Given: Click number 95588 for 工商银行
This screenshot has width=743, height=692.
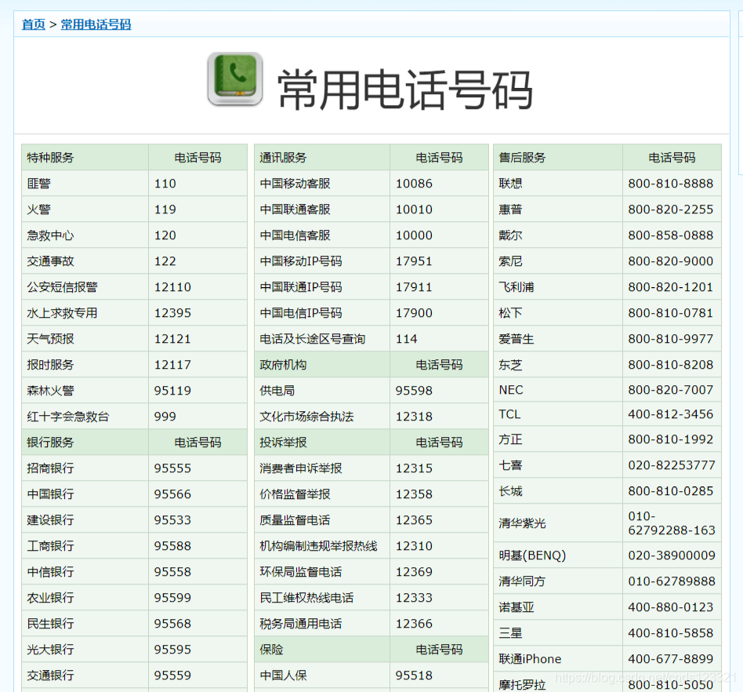Looking at the screenshot, I should pyautogui.click(x=172, y=546).
